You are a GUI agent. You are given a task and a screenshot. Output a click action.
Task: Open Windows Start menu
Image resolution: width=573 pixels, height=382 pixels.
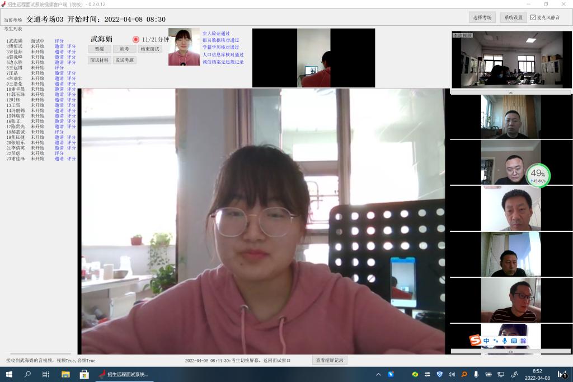[9, 374]
